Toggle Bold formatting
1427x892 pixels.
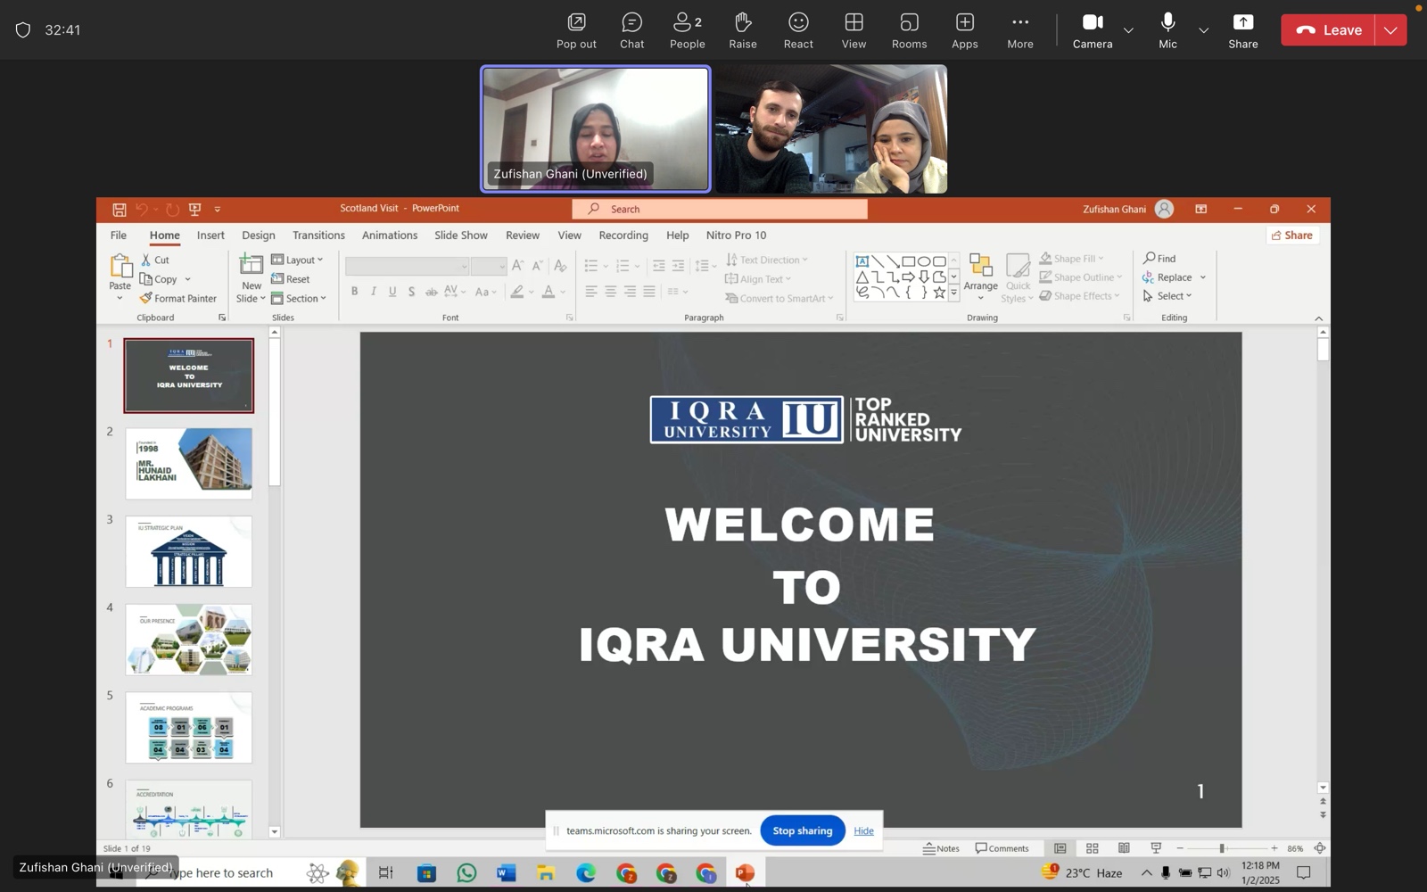tap(354, 292)
